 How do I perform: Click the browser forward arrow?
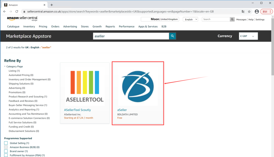coord(11,11)
